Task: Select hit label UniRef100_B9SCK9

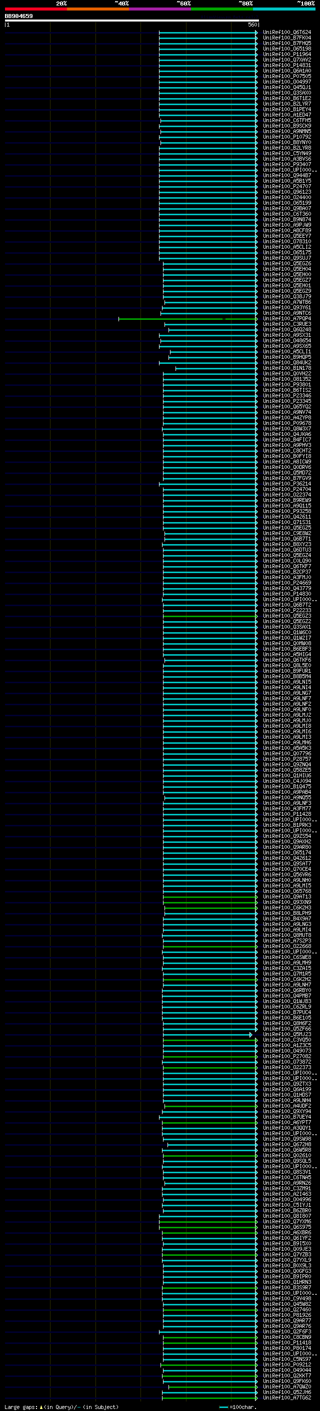Action: [287, 126]
